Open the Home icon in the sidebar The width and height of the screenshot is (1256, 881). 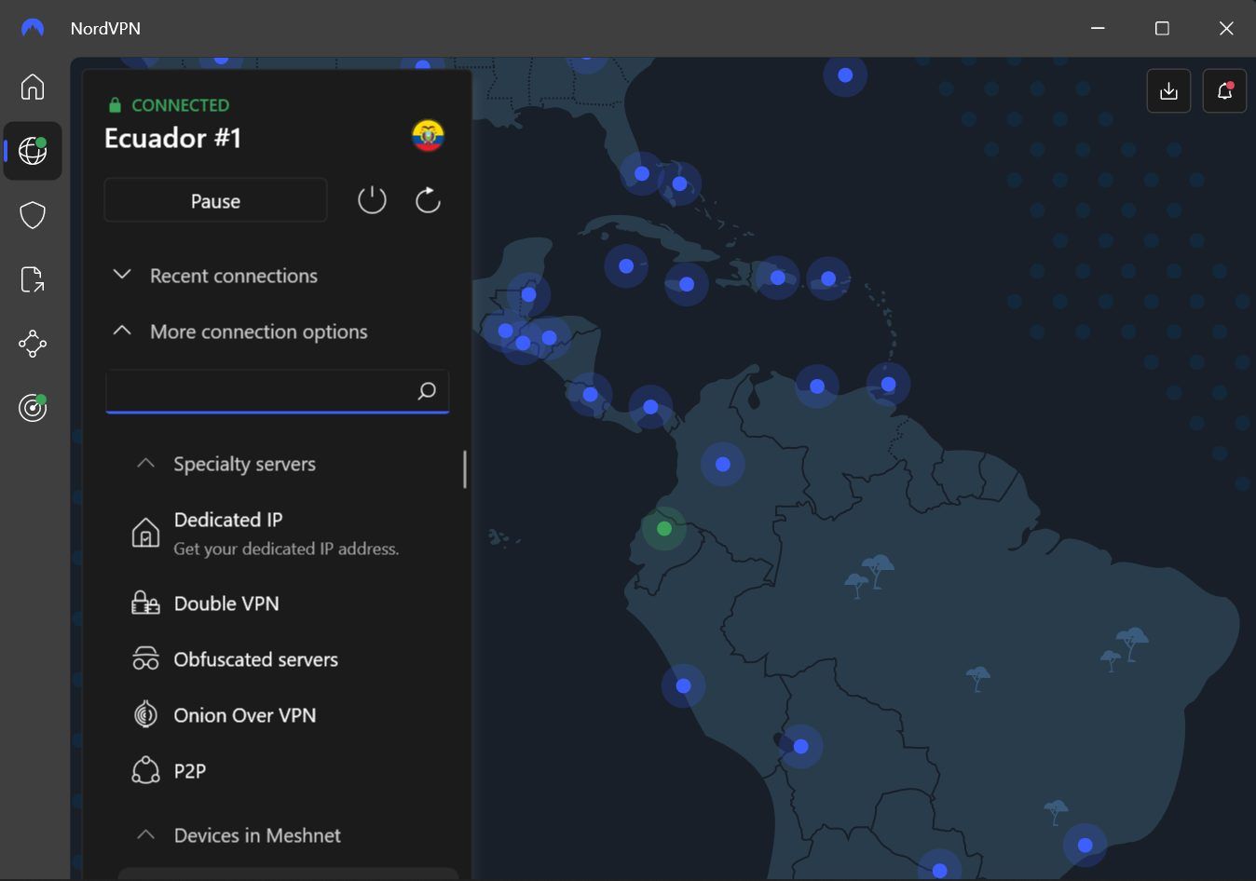[33, 87]
